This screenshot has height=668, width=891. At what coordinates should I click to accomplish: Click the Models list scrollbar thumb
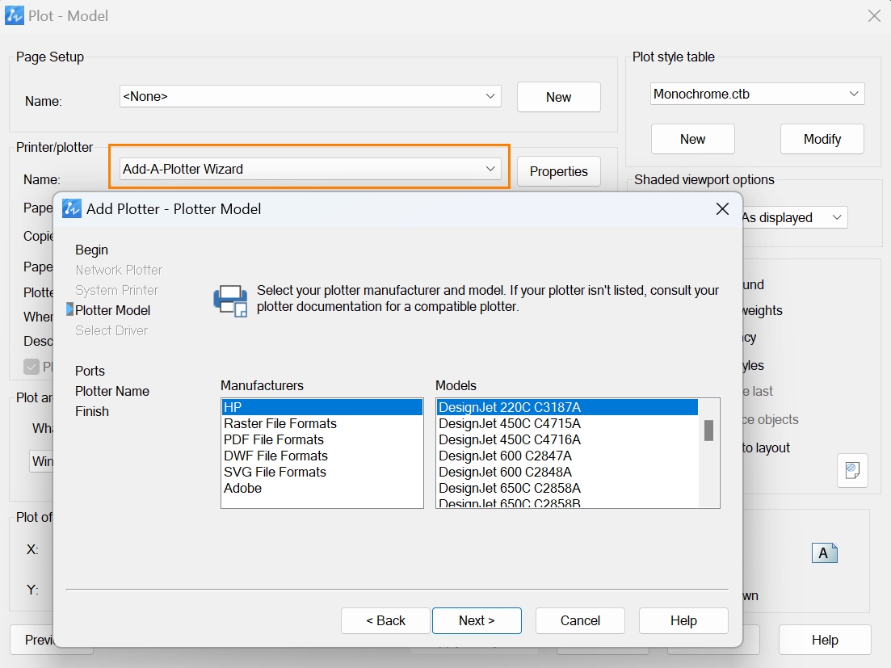[x=708, y=431]
